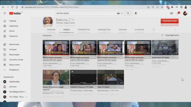Click the browser address bar URL

(x=52, y=7)
